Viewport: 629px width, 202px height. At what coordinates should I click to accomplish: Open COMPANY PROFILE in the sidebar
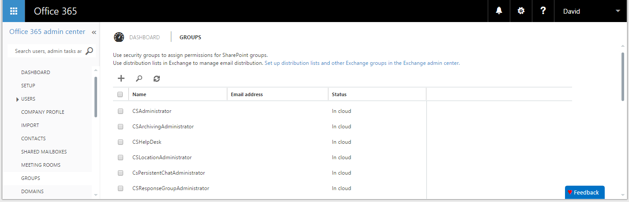point(43,112)
